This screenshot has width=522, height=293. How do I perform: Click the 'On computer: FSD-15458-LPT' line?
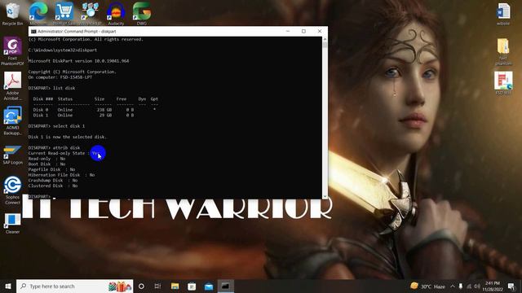[x=60, y=77]
